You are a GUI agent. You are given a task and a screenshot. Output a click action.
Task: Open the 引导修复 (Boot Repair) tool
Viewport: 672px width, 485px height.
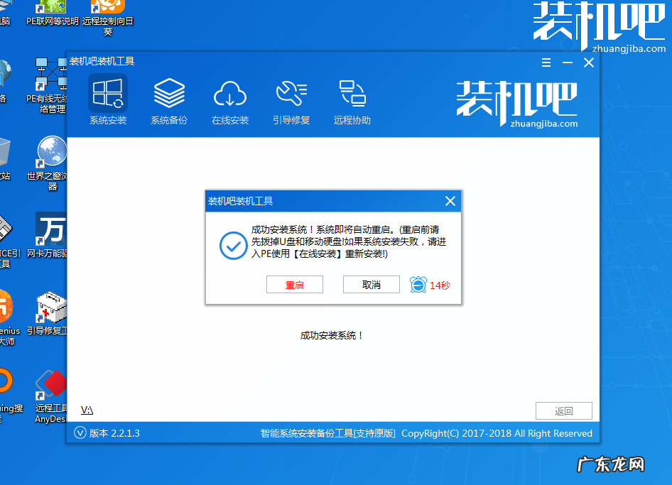[x=291, y=99]
